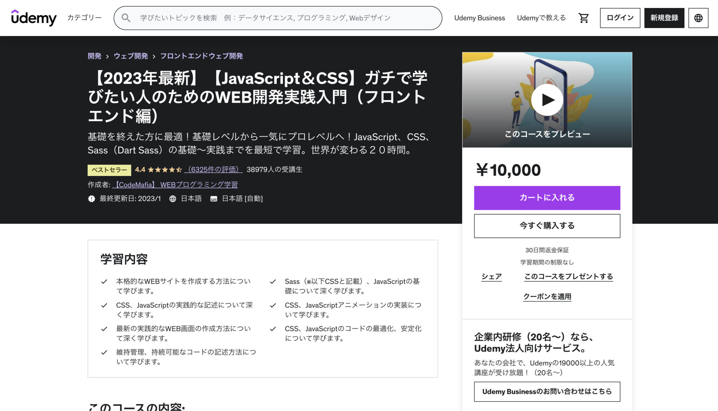Click the info icon beside 最終更新日
The width and height of the screenshot is (718, 411).
coord(91,199)
